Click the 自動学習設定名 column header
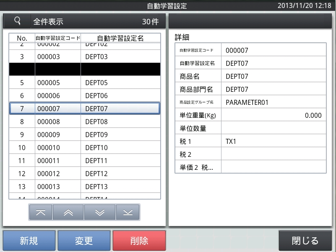The height and width of the screenshot is (252, 336). tap(120, 38)
